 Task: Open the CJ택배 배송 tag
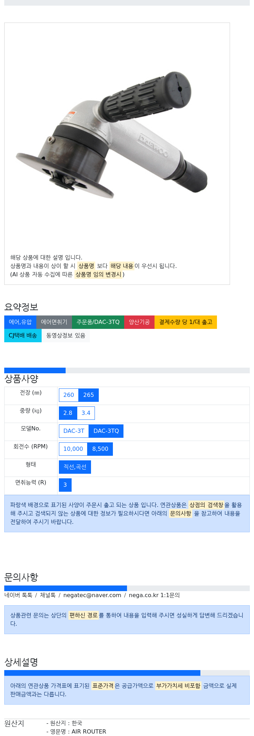[x=23, y=335]
